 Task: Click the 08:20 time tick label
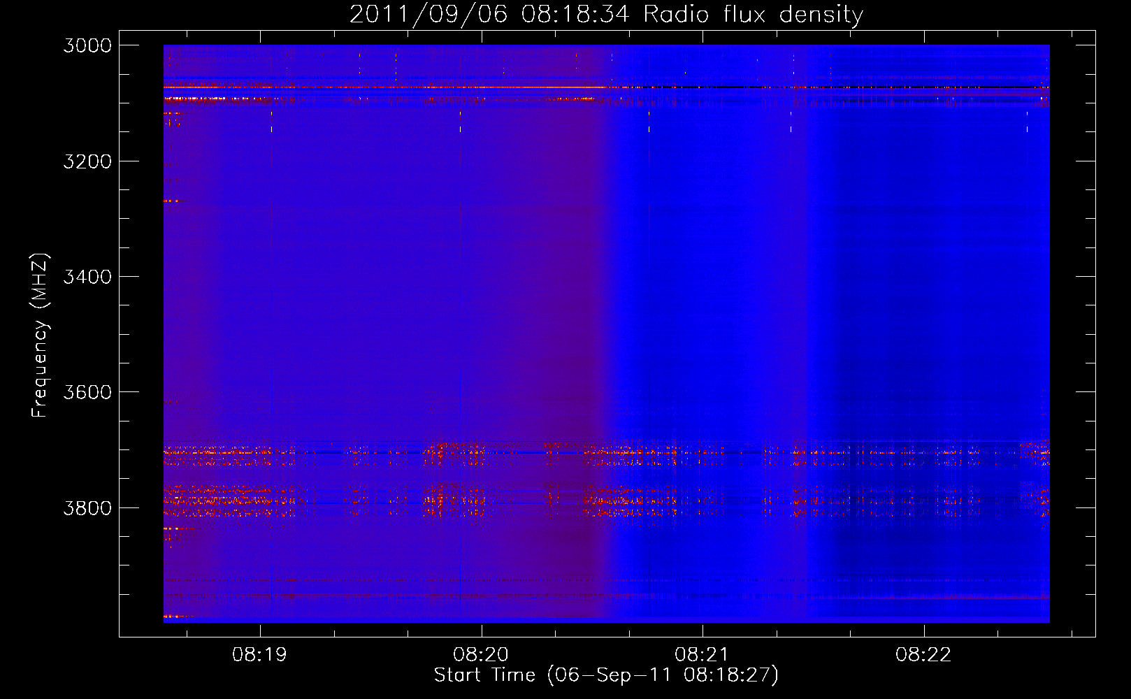(x=481, y=655)
